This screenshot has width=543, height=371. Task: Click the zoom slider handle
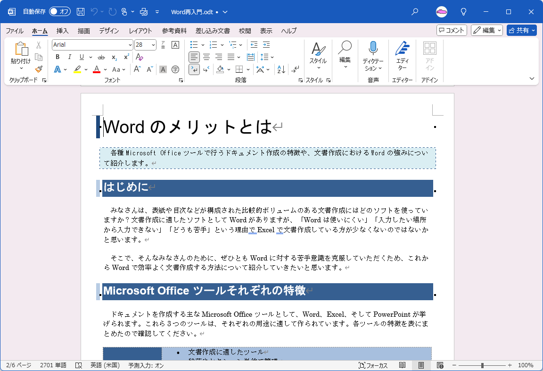coord(482,365)
